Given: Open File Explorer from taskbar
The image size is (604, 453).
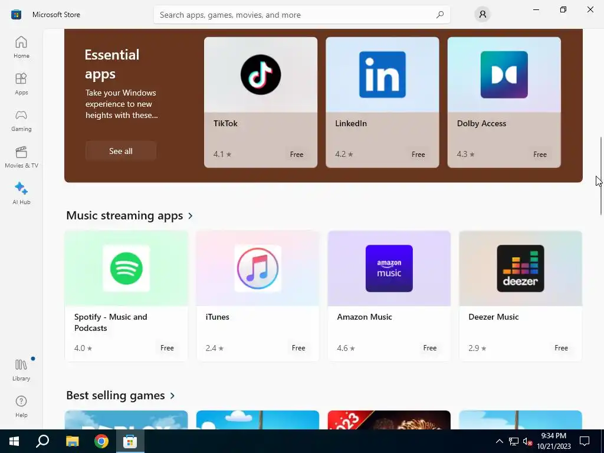Looking at the screenshot, I should coord(72,441).
